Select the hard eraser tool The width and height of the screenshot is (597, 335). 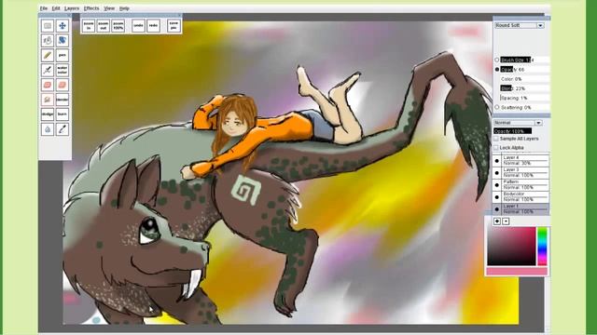click(48, 85)
